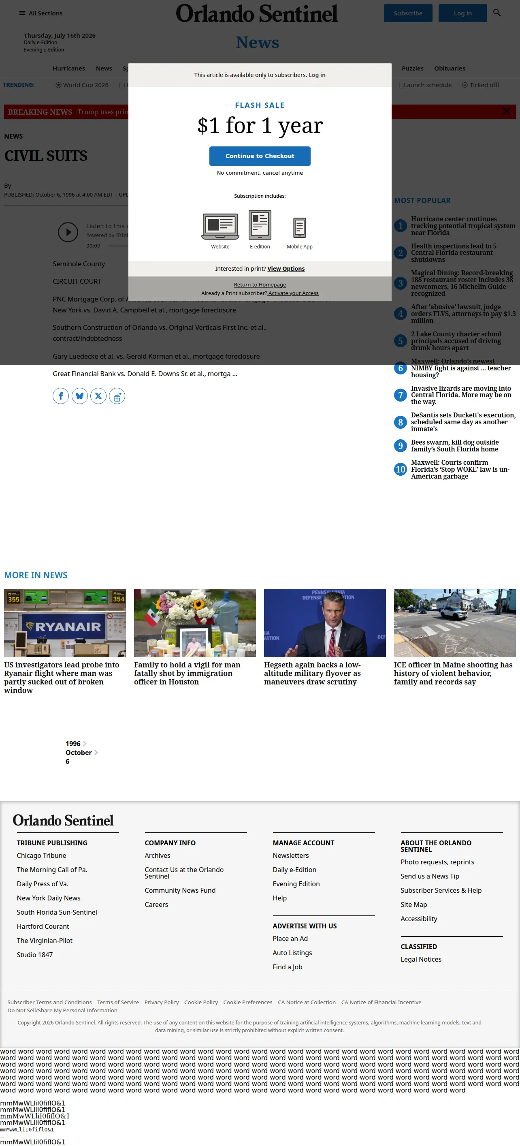
Task: Open 'Health inspections lead to 5' story
Action: point(454,253)
